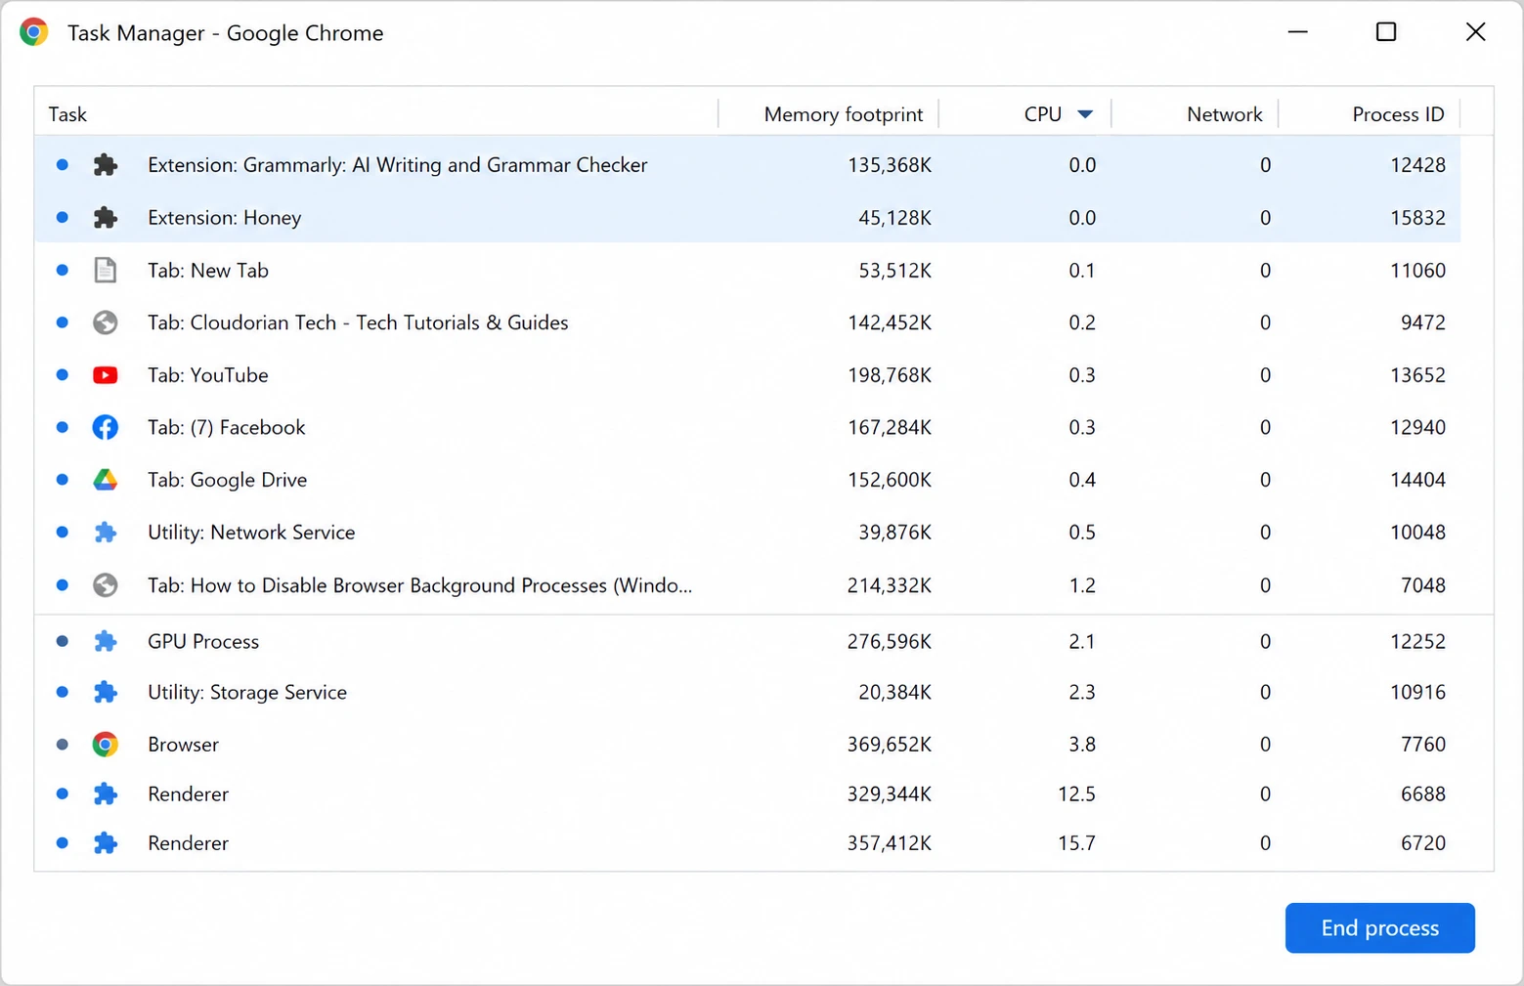The height and width of the screenshot is (986, 1524).
Task: Click the Cloudorian Tech globe icon
Action: coord(106,322)
